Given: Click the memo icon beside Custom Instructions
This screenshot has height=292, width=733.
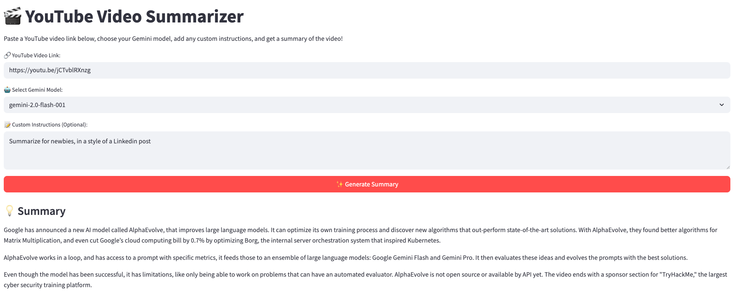Looking at the screenshot, I should 7,125.
